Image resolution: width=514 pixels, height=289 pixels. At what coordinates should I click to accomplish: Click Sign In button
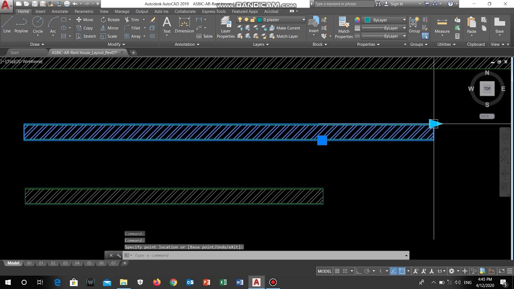(x=394, y=4)
